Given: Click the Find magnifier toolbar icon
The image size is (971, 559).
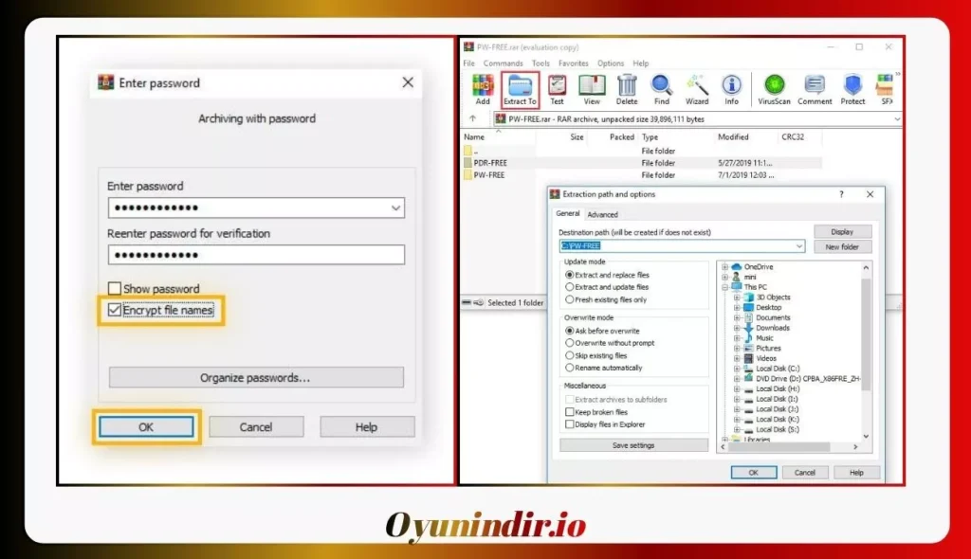Looking at the screenshot, I should (x=661, y=88).
